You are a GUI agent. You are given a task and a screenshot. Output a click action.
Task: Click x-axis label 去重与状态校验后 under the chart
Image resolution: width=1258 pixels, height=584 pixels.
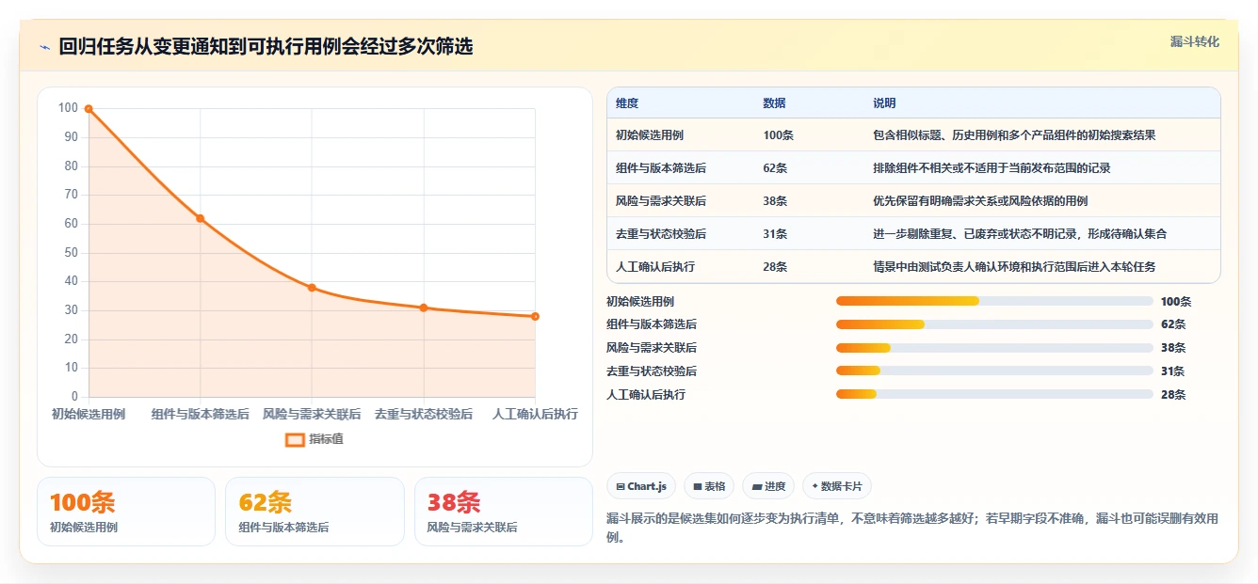(x=424, y=414)
